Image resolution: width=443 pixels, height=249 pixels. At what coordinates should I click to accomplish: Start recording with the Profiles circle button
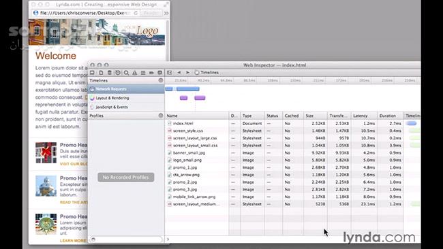coord(161,116)
